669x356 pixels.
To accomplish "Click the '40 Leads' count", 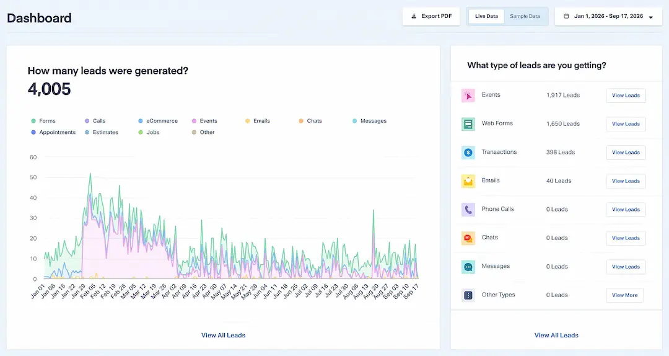I will pos(559,181).
